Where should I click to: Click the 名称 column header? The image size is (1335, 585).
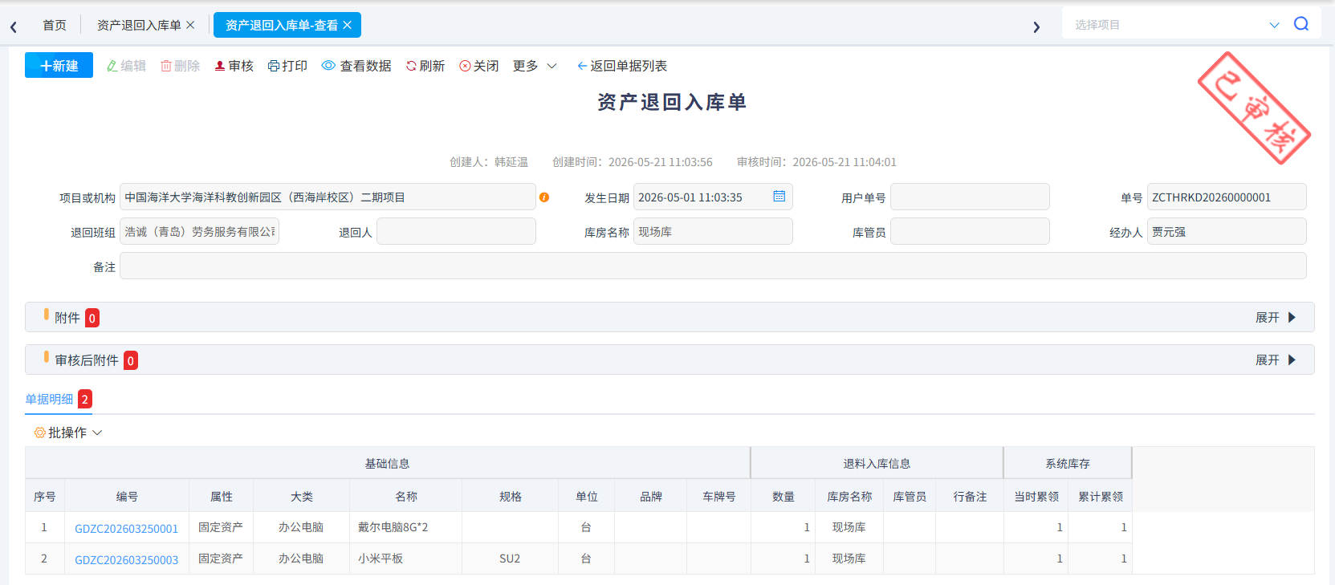(405, 497)
